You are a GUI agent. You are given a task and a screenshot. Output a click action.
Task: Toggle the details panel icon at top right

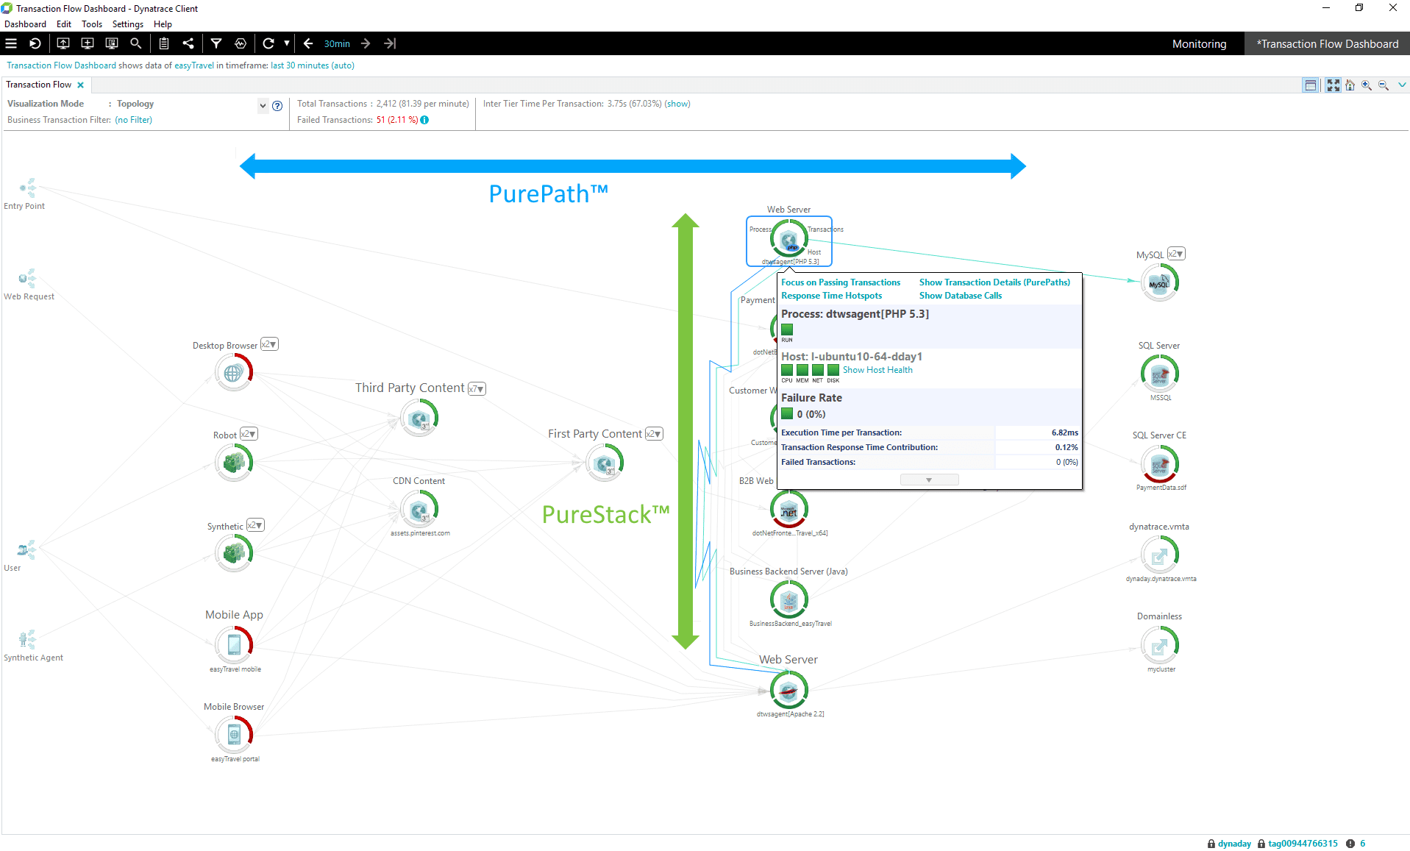pyautogui.click(x=1311, y=85)
